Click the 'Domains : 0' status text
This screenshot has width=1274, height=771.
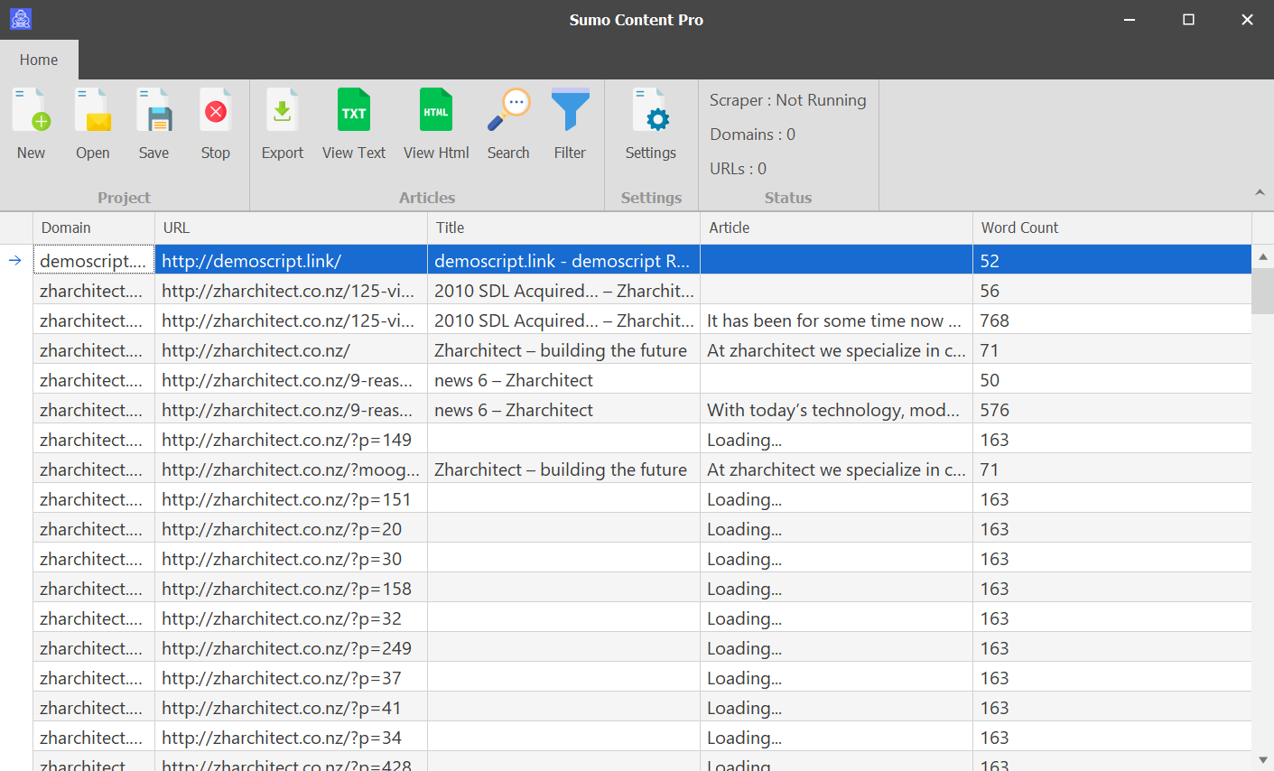point(752,135)
